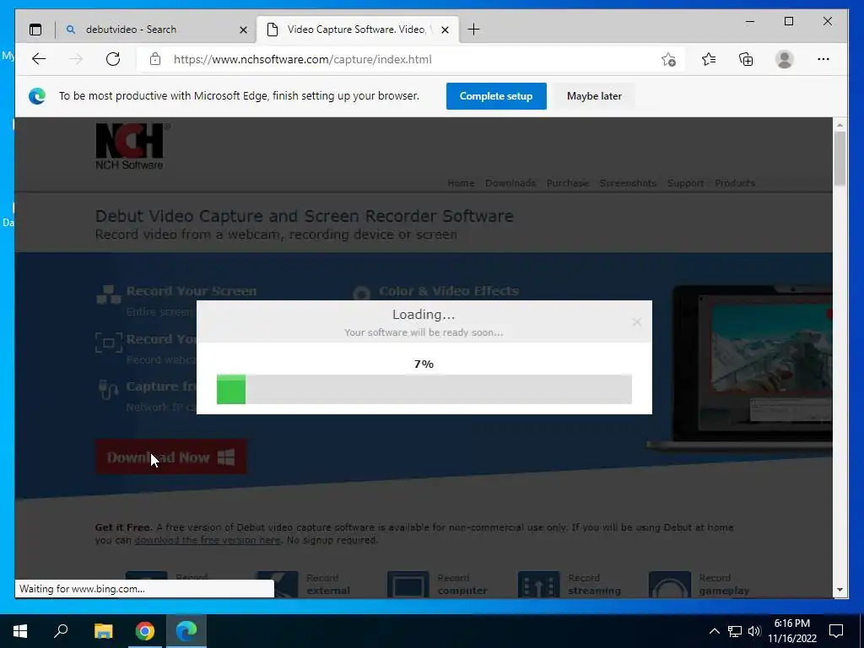The height and width of the screenshot is (648, 864).
Task: Click the Complete setup button
Action: pos(496,96)
